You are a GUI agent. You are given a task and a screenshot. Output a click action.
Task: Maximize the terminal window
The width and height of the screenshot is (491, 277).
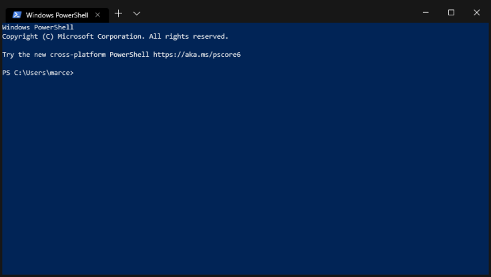point(451,13)
